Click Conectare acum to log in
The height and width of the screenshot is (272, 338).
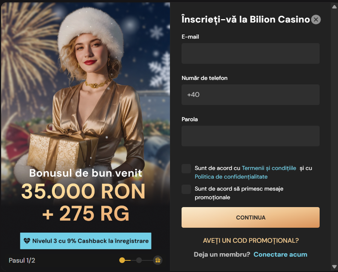280,254
